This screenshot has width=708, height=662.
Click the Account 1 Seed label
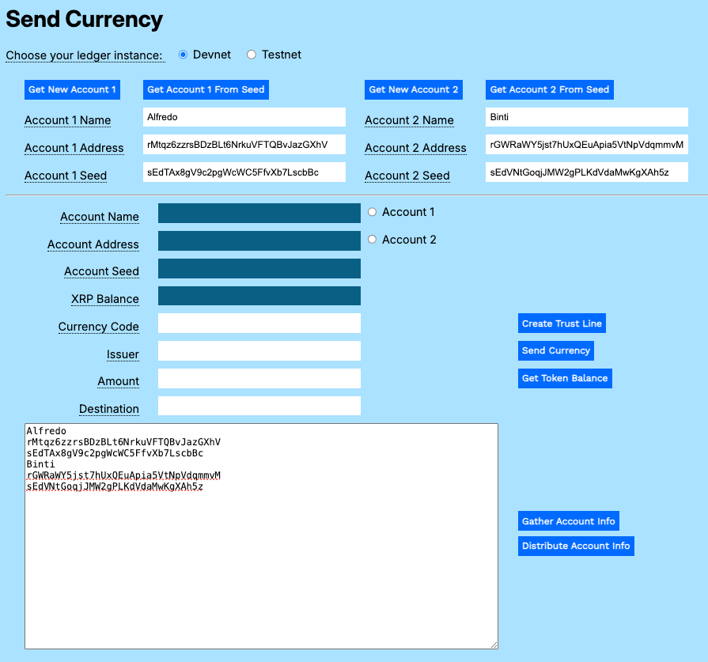pyautogui.click(x=66, y=175)
